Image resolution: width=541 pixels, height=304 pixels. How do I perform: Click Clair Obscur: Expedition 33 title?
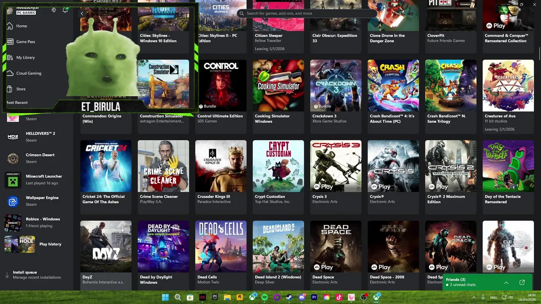pos(335,38)
